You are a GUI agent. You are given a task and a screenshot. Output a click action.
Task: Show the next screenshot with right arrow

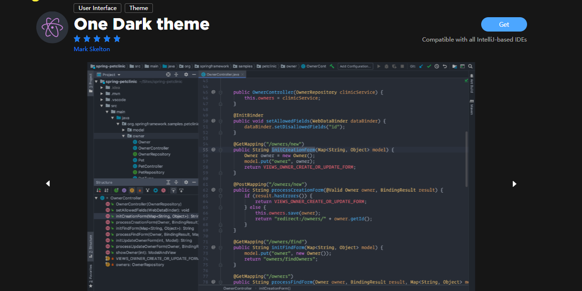click(514, 183)
